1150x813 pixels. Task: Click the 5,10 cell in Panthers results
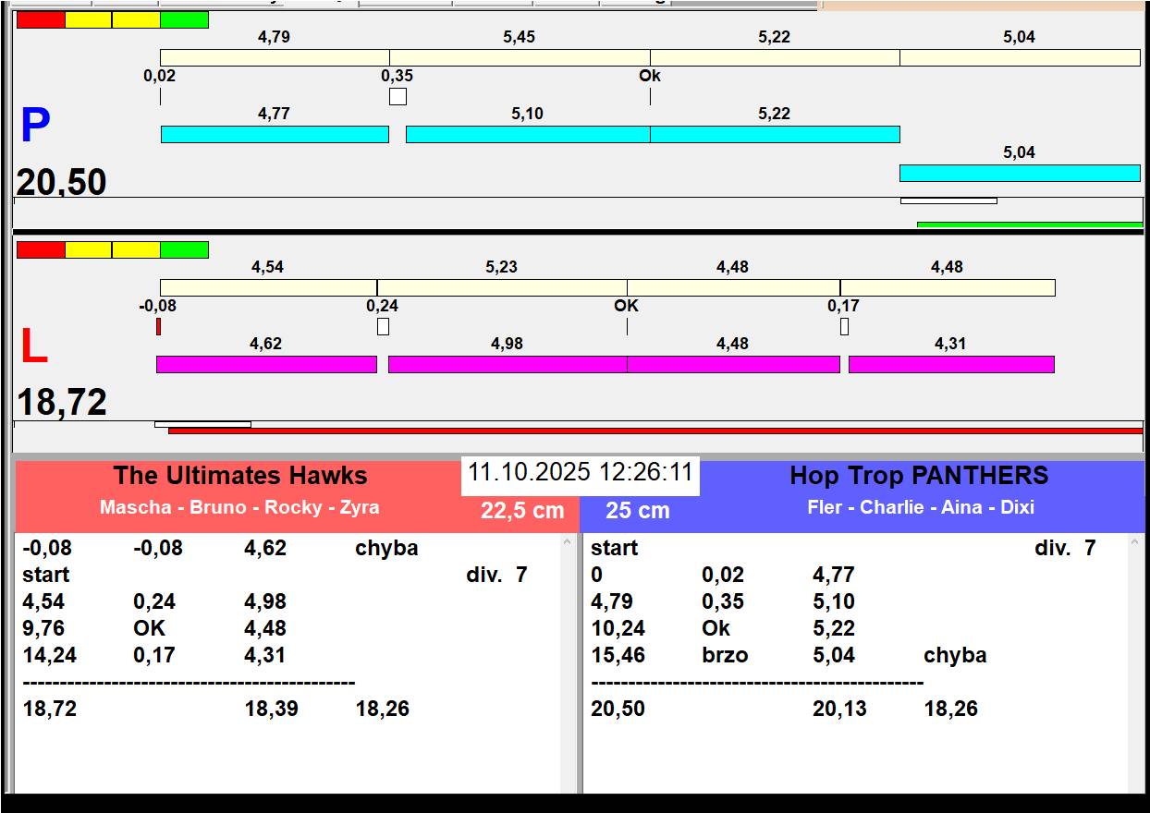833,601
